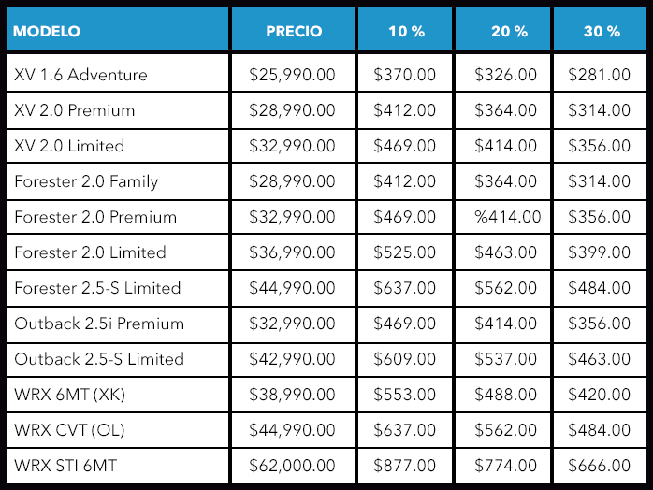Viewport: 653px width, 490px height.
Task: Click the PRECIO column header
Action: [x=293, y=29]
